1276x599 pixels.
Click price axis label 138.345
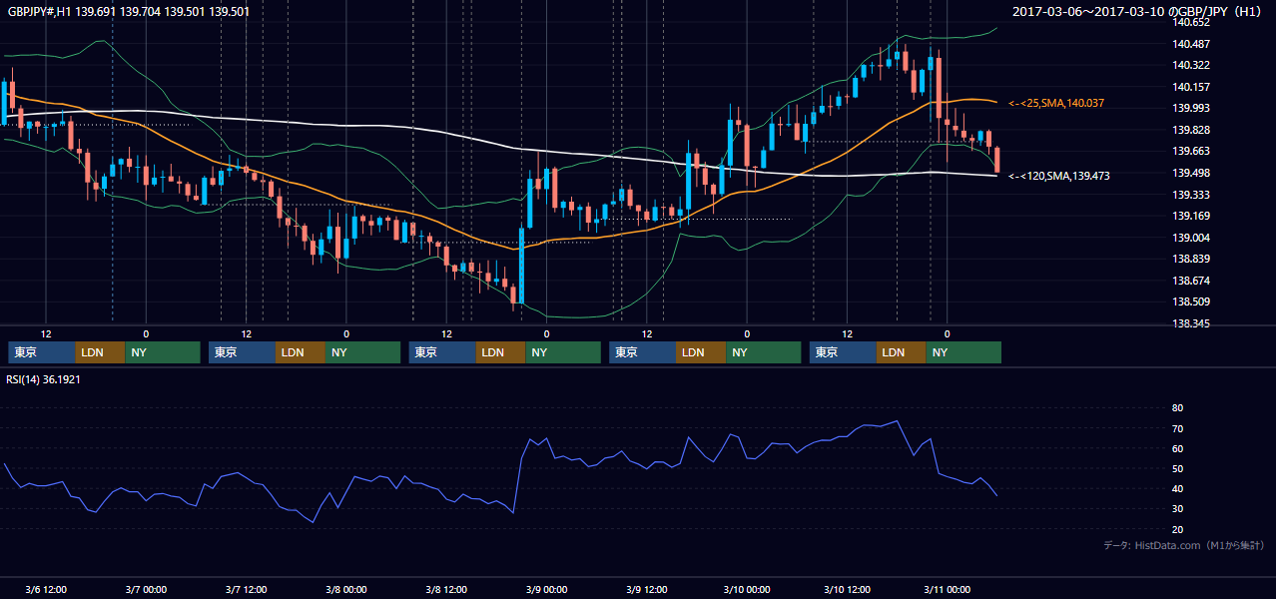pos(1191,323)
